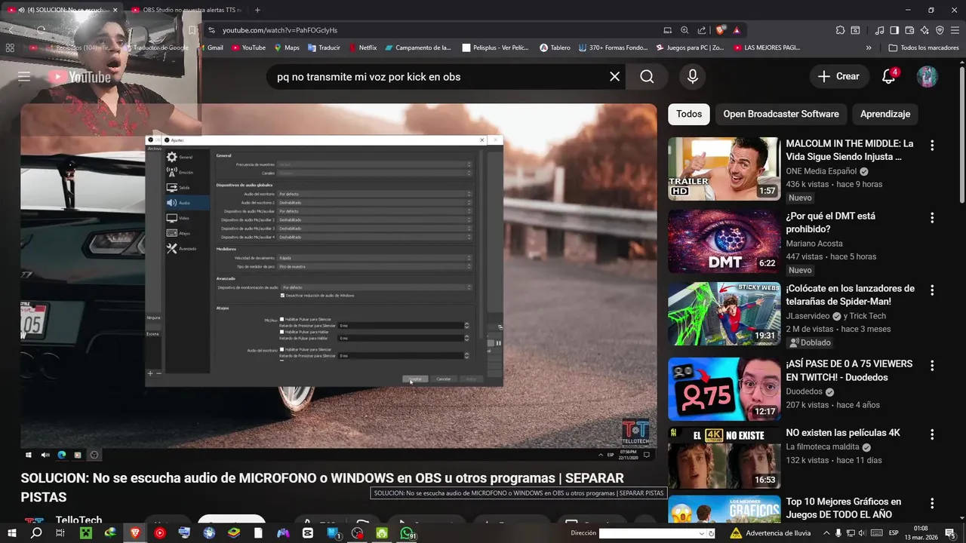Open options for the DMT video
The width and height of the screenshot is (966, 543).
point(932,218)
